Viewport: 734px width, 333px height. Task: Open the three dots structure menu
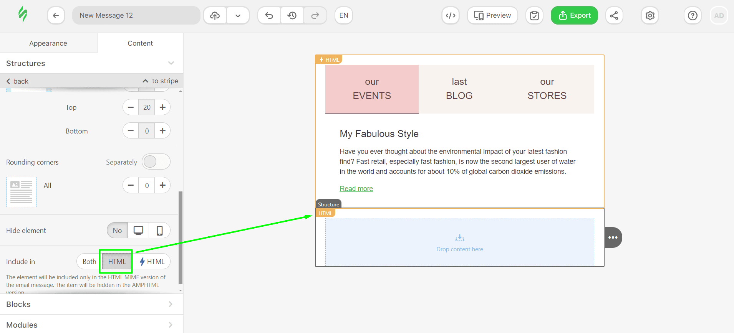tap(613, 237)
